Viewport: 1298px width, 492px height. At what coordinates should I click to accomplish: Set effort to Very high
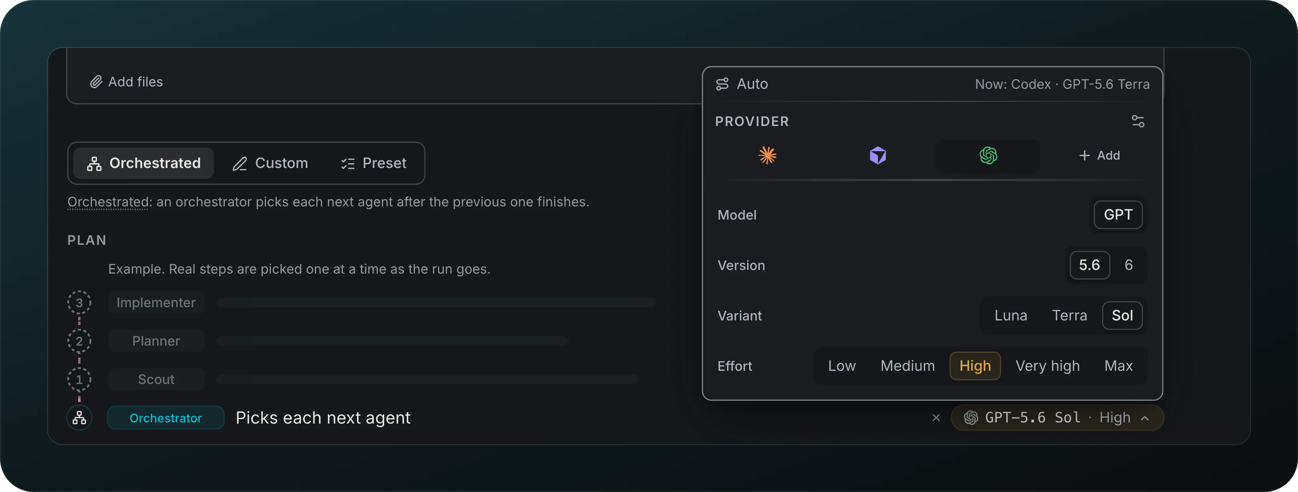[1048, 366]
